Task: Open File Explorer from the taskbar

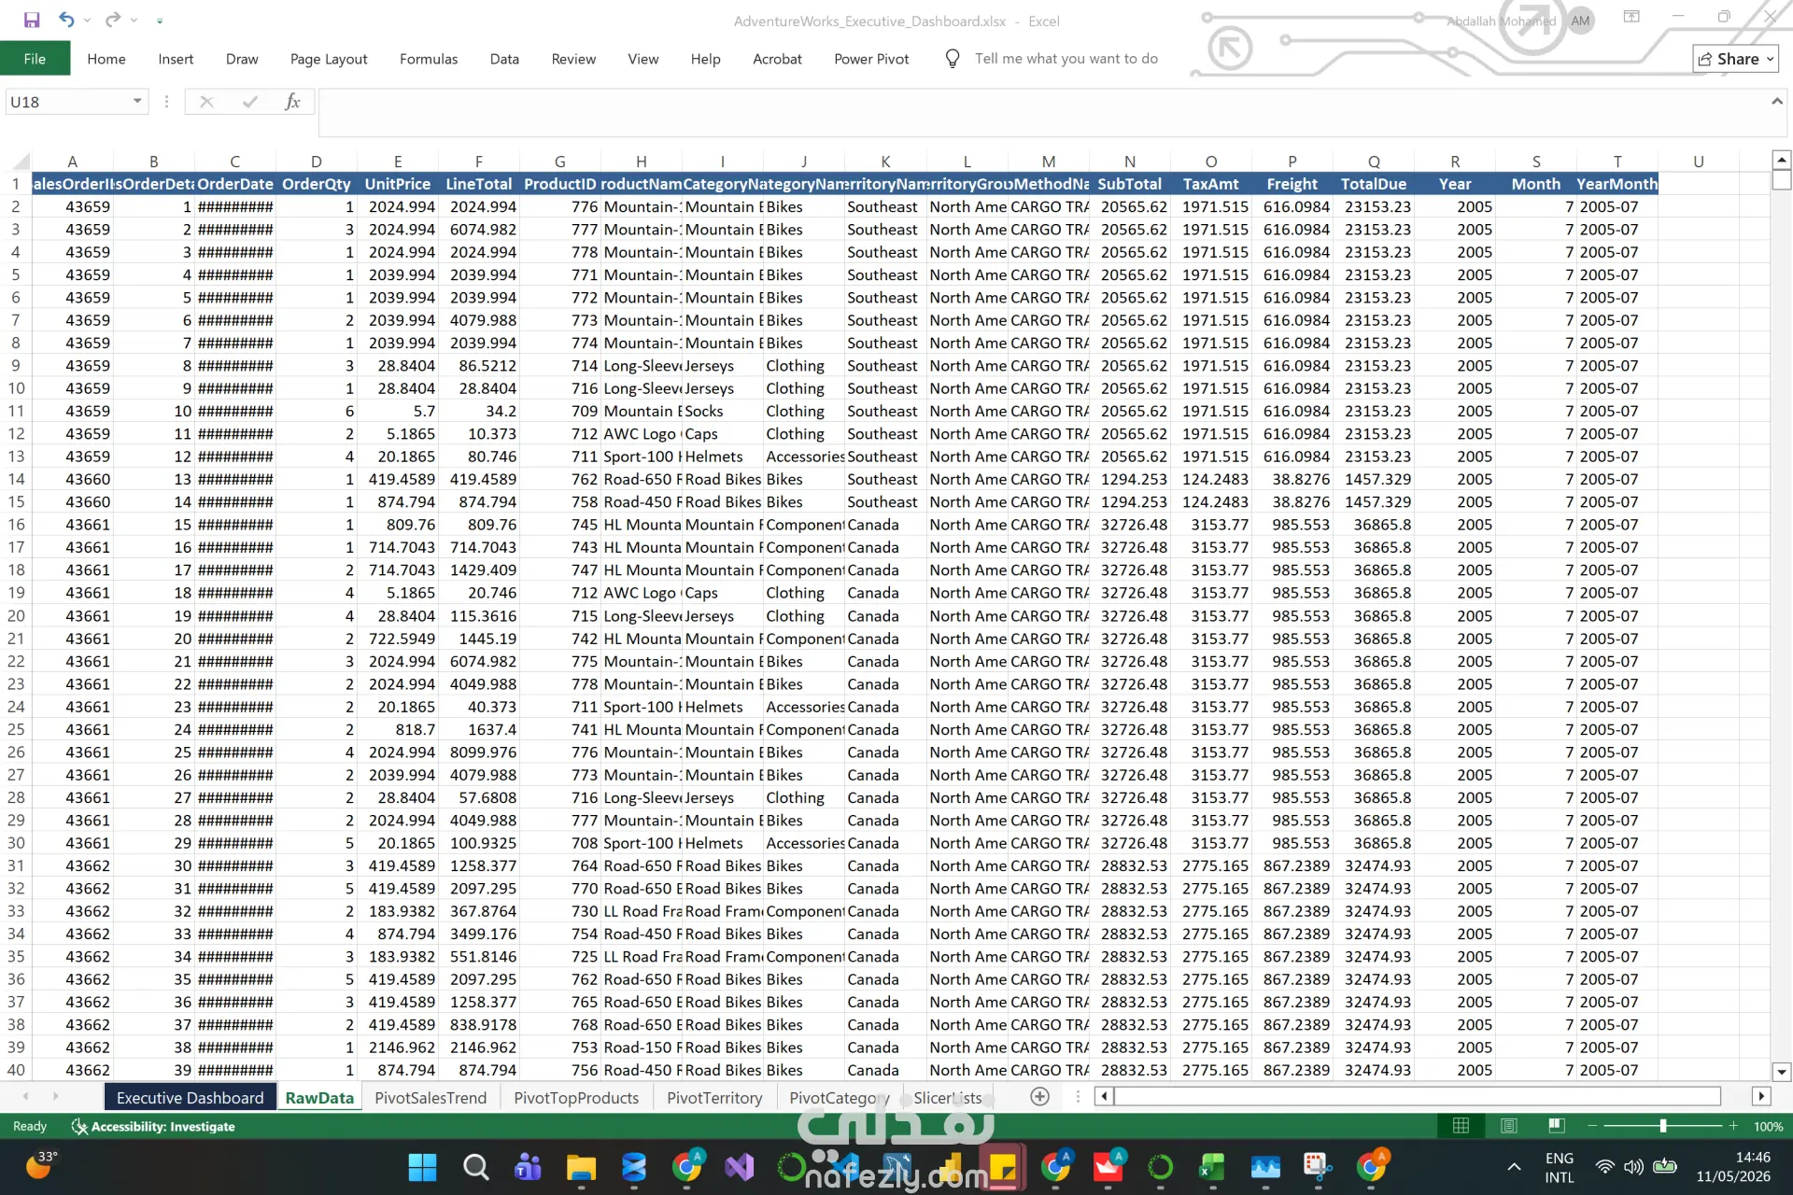Action: click(x=581, y=1167)
